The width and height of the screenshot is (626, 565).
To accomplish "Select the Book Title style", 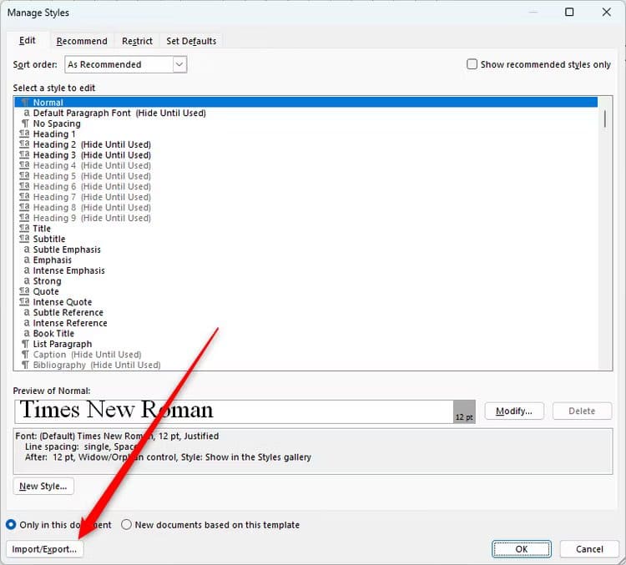I will 53,334.
